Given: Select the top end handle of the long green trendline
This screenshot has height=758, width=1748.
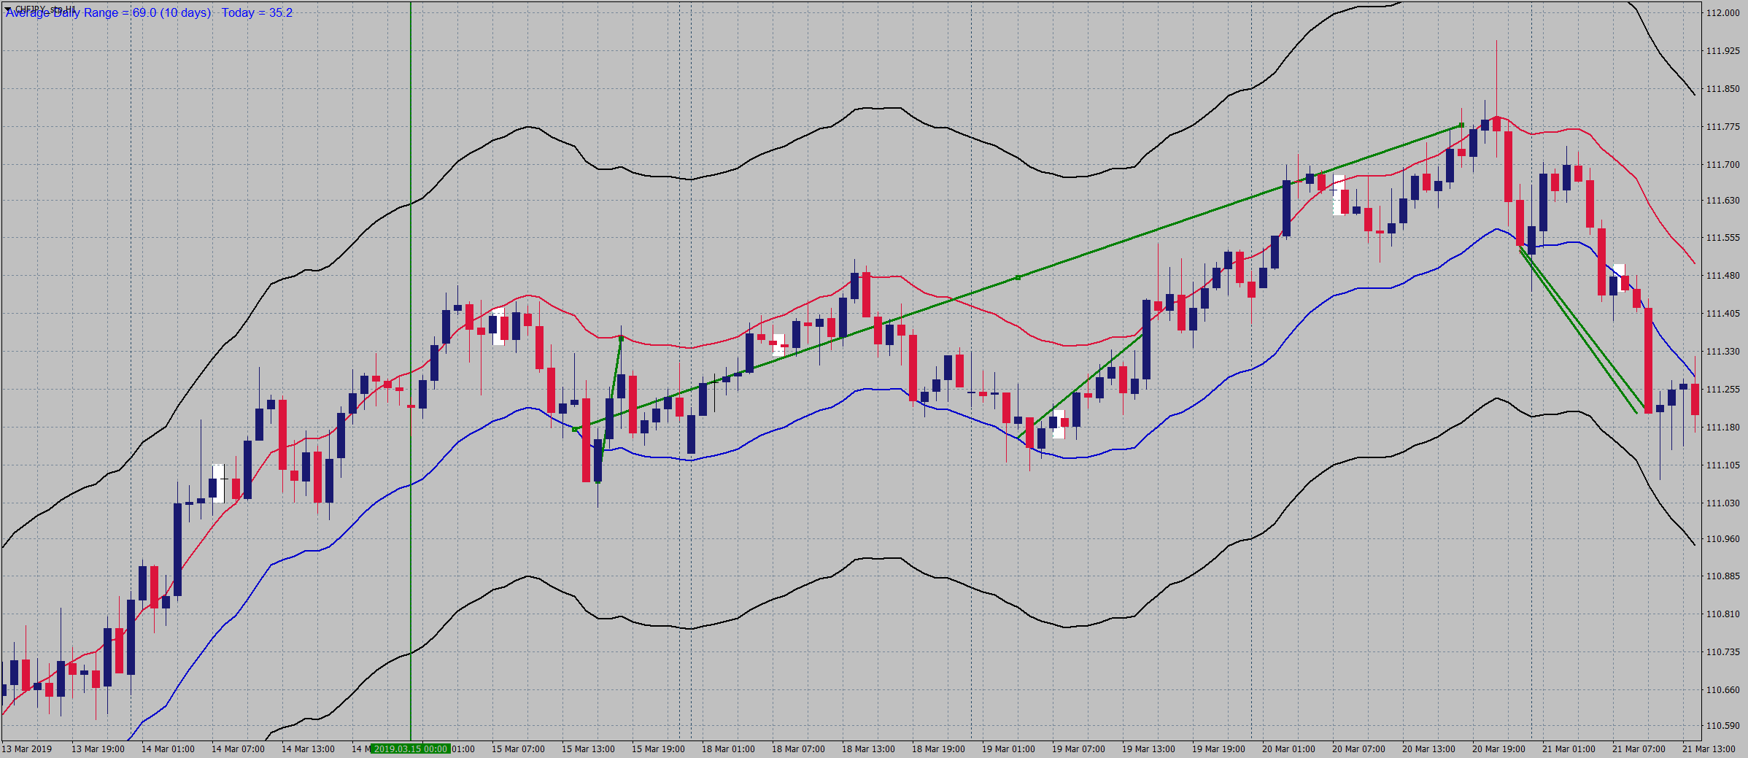Looking at the screenshot, I should tap(1461, 125).
